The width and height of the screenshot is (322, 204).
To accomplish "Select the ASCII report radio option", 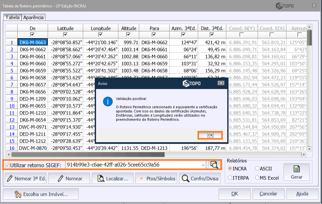I will [257, 168].
